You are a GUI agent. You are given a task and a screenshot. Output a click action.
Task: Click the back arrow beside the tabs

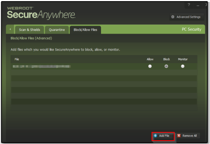[x=10, y=29]
